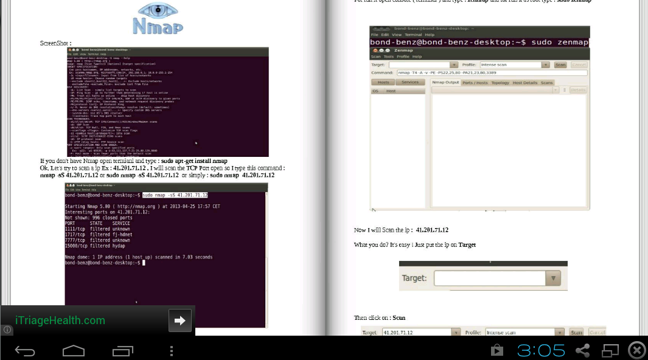The image size is (648, 360).
Task: Open the Recent Apps switcher
Action: click(123, 351)
